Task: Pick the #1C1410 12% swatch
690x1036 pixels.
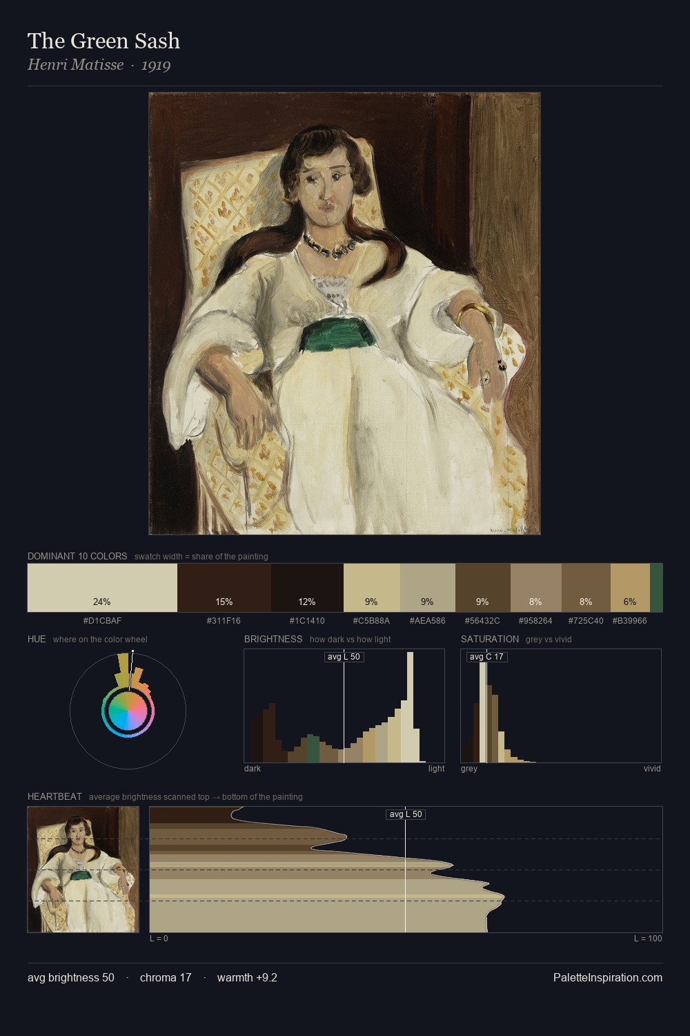Action: click(307, 588)
